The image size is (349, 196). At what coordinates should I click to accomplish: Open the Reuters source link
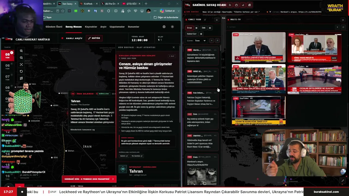coord(124,156)
